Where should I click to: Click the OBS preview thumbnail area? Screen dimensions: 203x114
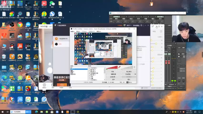click(x=103, y=49)
